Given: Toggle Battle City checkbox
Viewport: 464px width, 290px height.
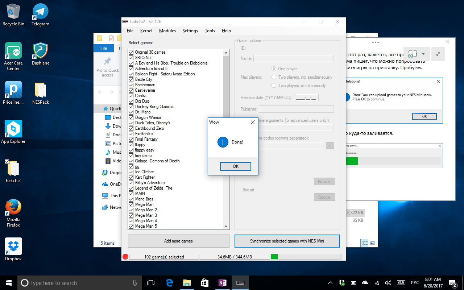Looking at the screenshot, I should [131, 79].
